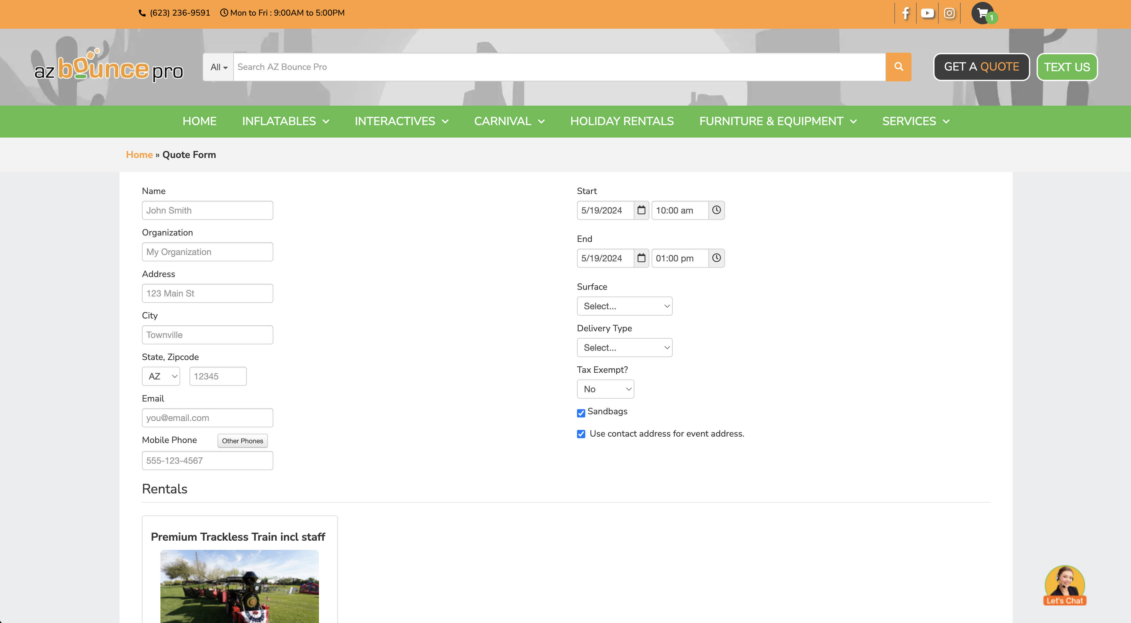This screenshot has height=623, width=1131.
Task: Click the Other Phones button
Action: click(242, 441)
